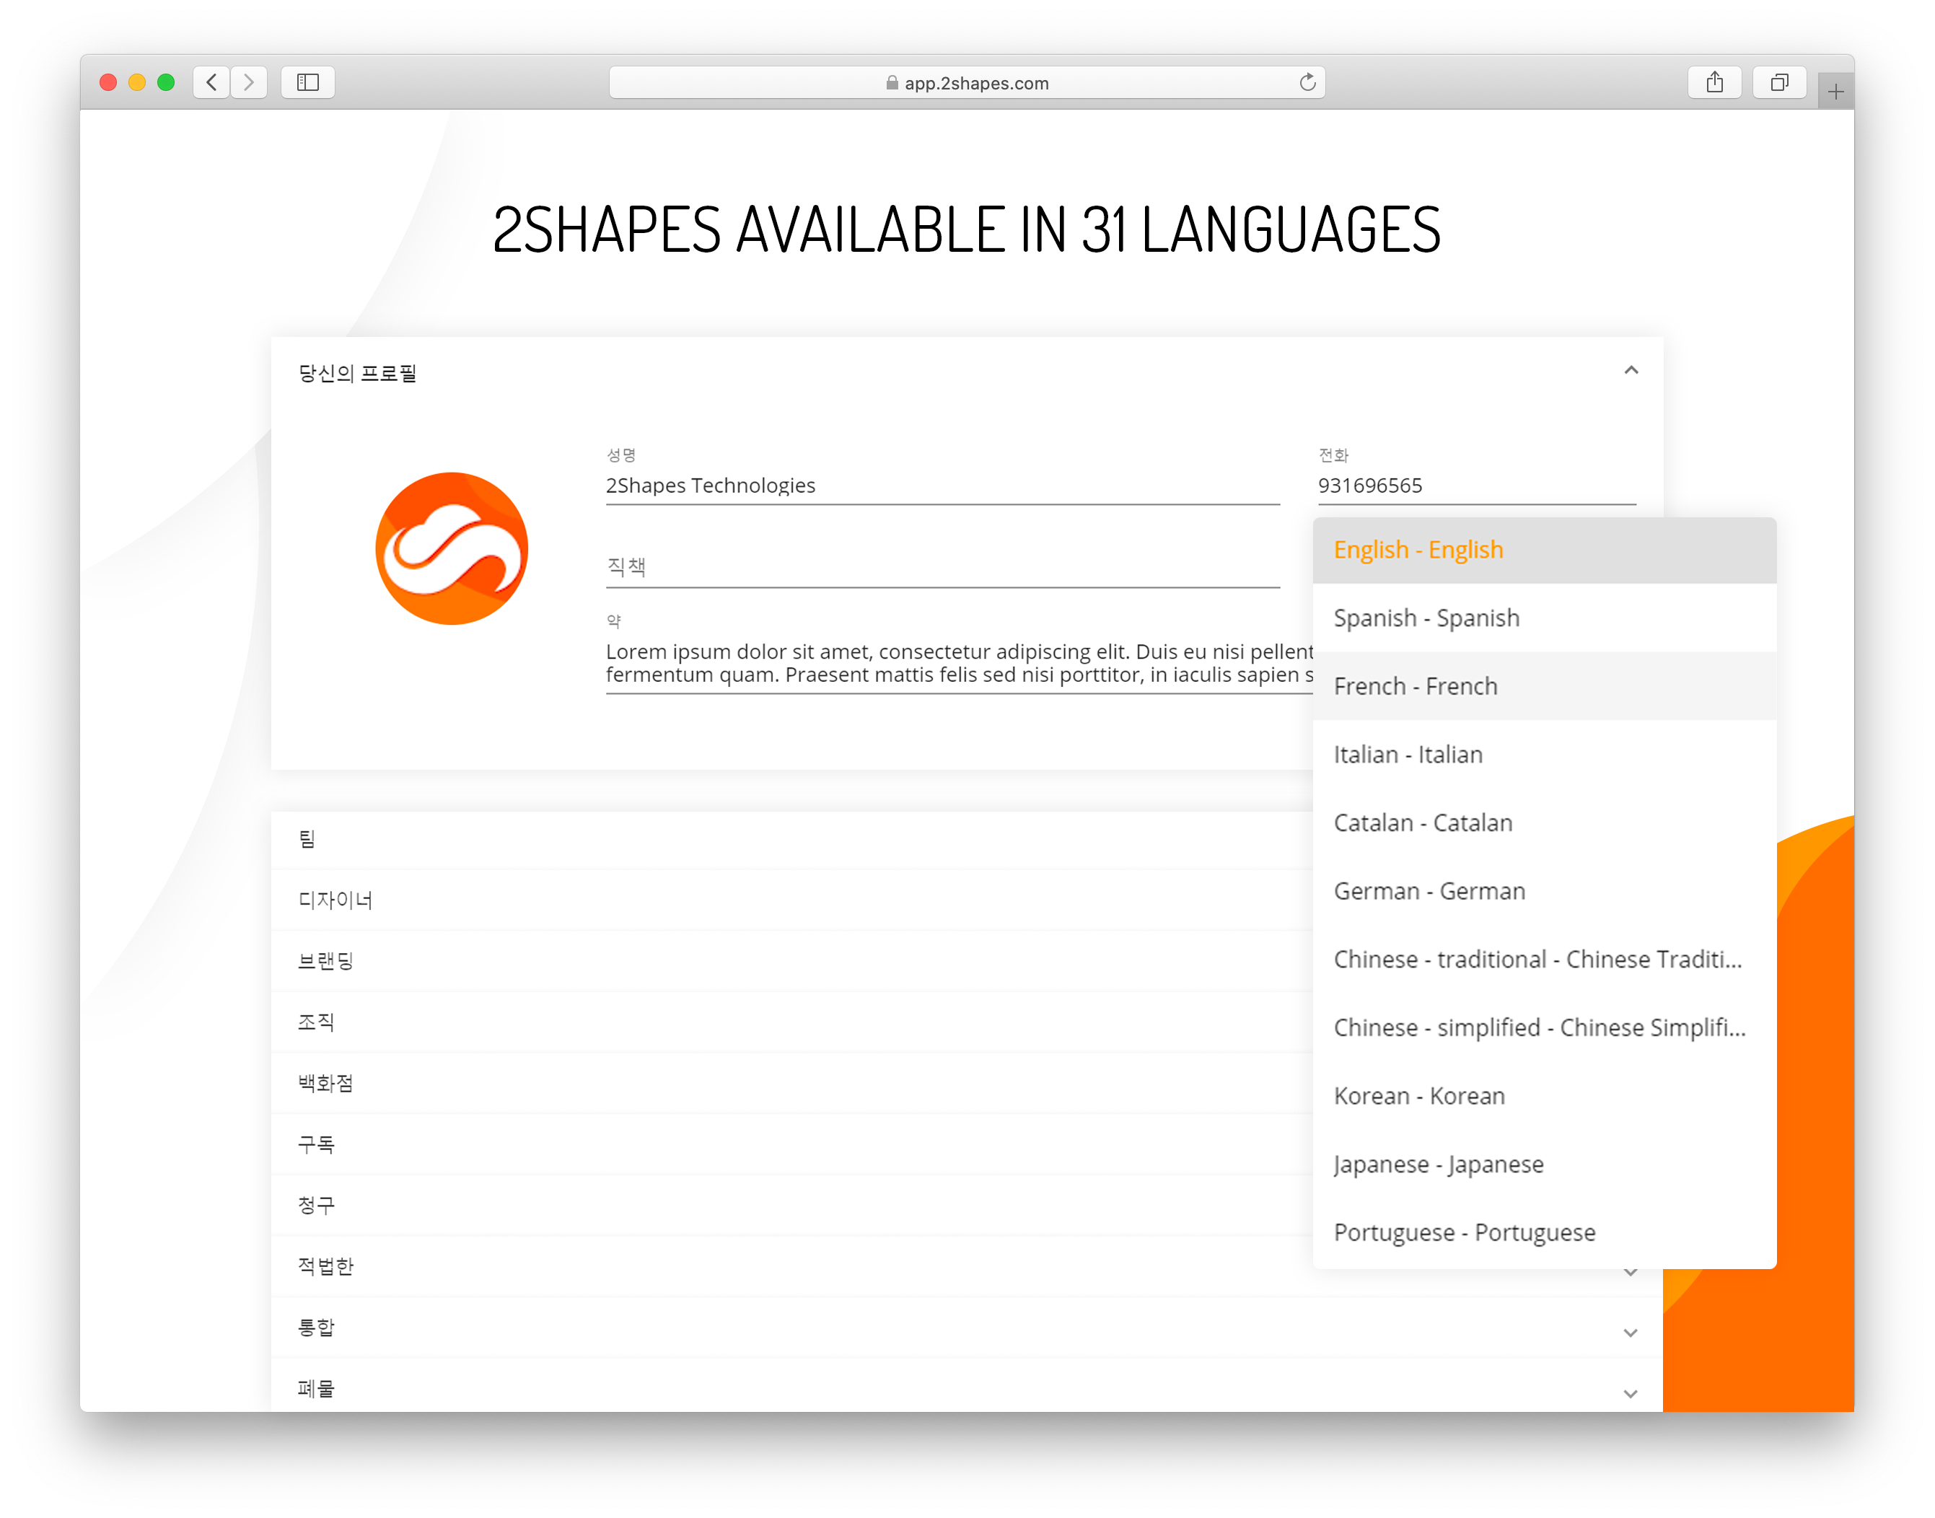Select Chinese - traditional language option
This screenshot has width=1935, height=1518.
pos(1544,960)
